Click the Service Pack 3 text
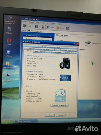This screenshot has height=135, width=101. coord(32,63)
